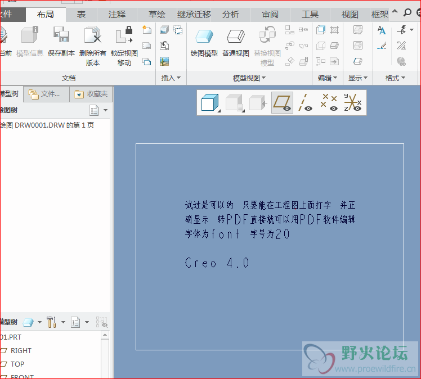Open drawing tree settings dropdown arrow
Image resolution: width=421 pixels, height=379 pixels.
tap(105, 110)
